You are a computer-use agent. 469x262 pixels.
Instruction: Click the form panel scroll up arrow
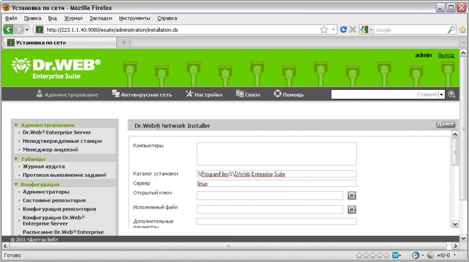pyautogui.click(x=455, y=134)
